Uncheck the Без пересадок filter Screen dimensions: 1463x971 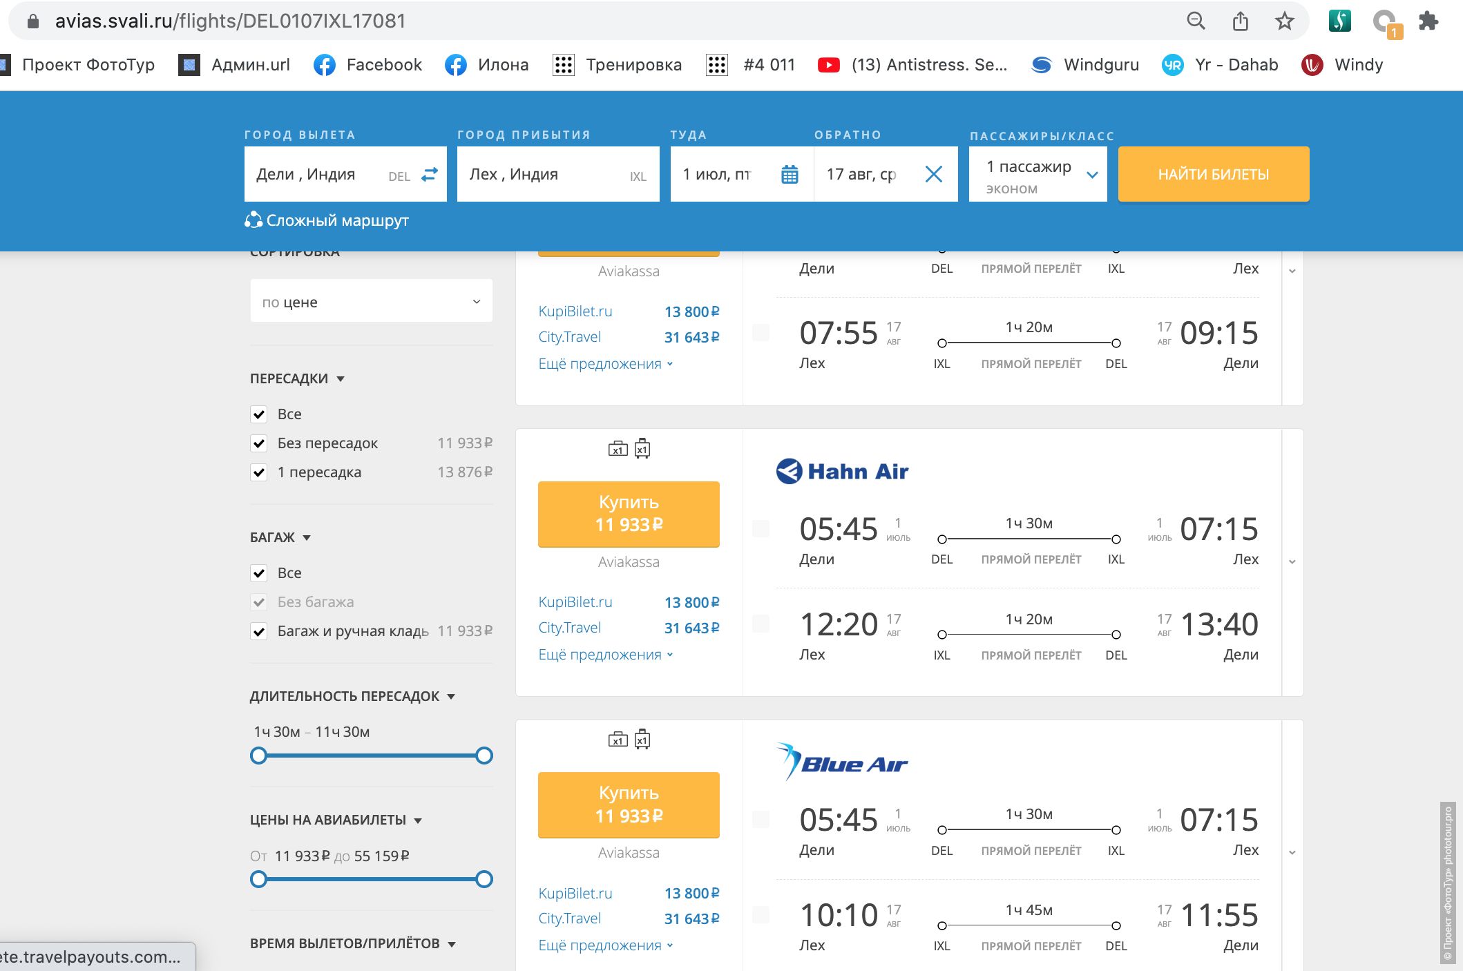259,443
